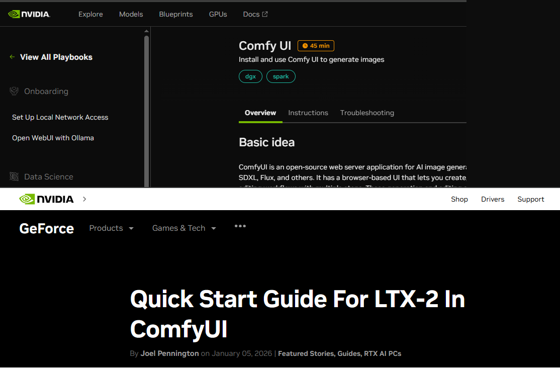Viewport: 560px width, 369px height.
Task: Switch to the Troubleshooting tab
Action: 367,113
